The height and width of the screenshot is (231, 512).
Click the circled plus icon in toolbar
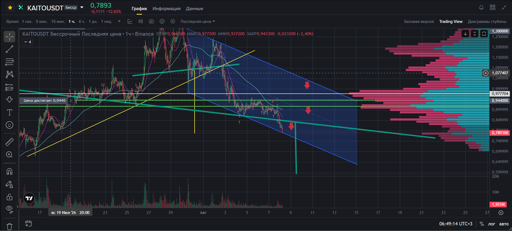162,21
